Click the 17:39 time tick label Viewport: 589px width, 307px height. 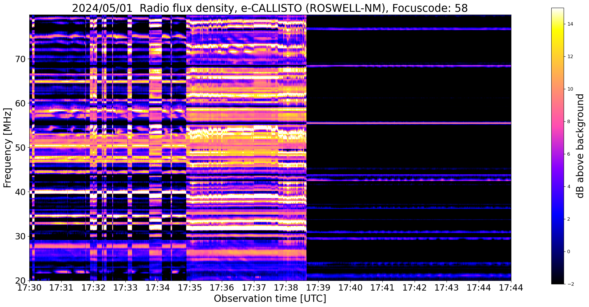(318, 287)
